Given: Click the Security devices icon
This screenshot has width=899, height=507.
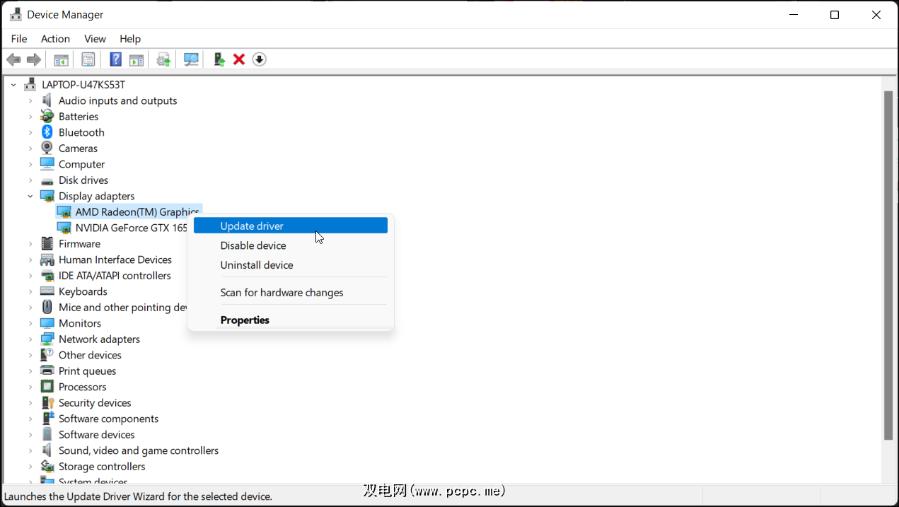Looking at the screenshot, I should click(x=47, y=402).
